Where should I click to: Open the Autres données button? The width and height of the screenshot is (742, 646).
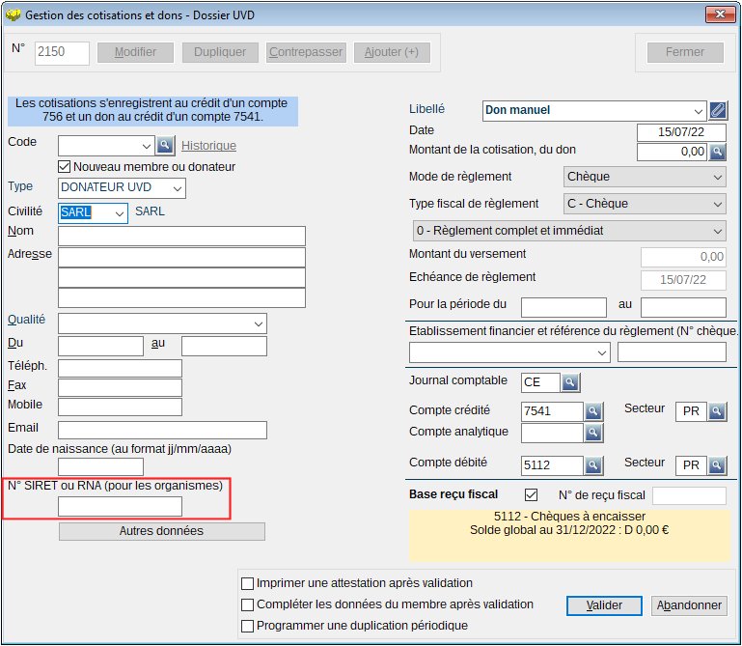(x=162, y=531)
